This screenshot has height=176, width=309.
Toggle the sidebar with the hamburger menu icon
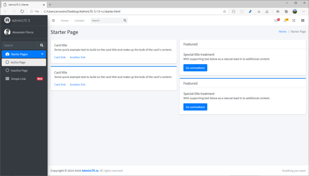pyautogui.click(x=53, y=20)
